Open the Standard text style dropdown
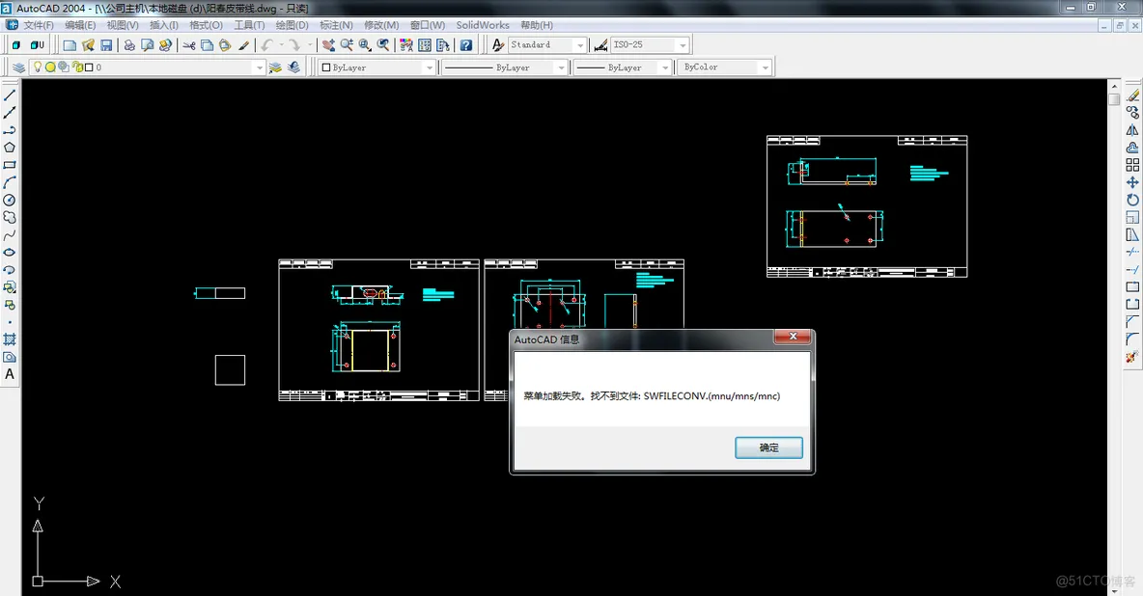Viewport: 1143px width, 596px height. (580, 45)
